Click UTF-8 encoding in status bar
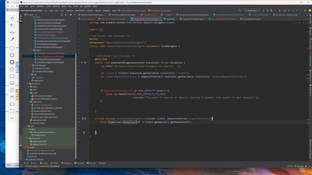This screenshot has height=175, width=312. click(290, 166)
